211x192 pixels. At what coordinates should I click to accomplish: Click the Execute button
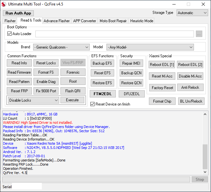pyautogui.click(x=72, y=100)
